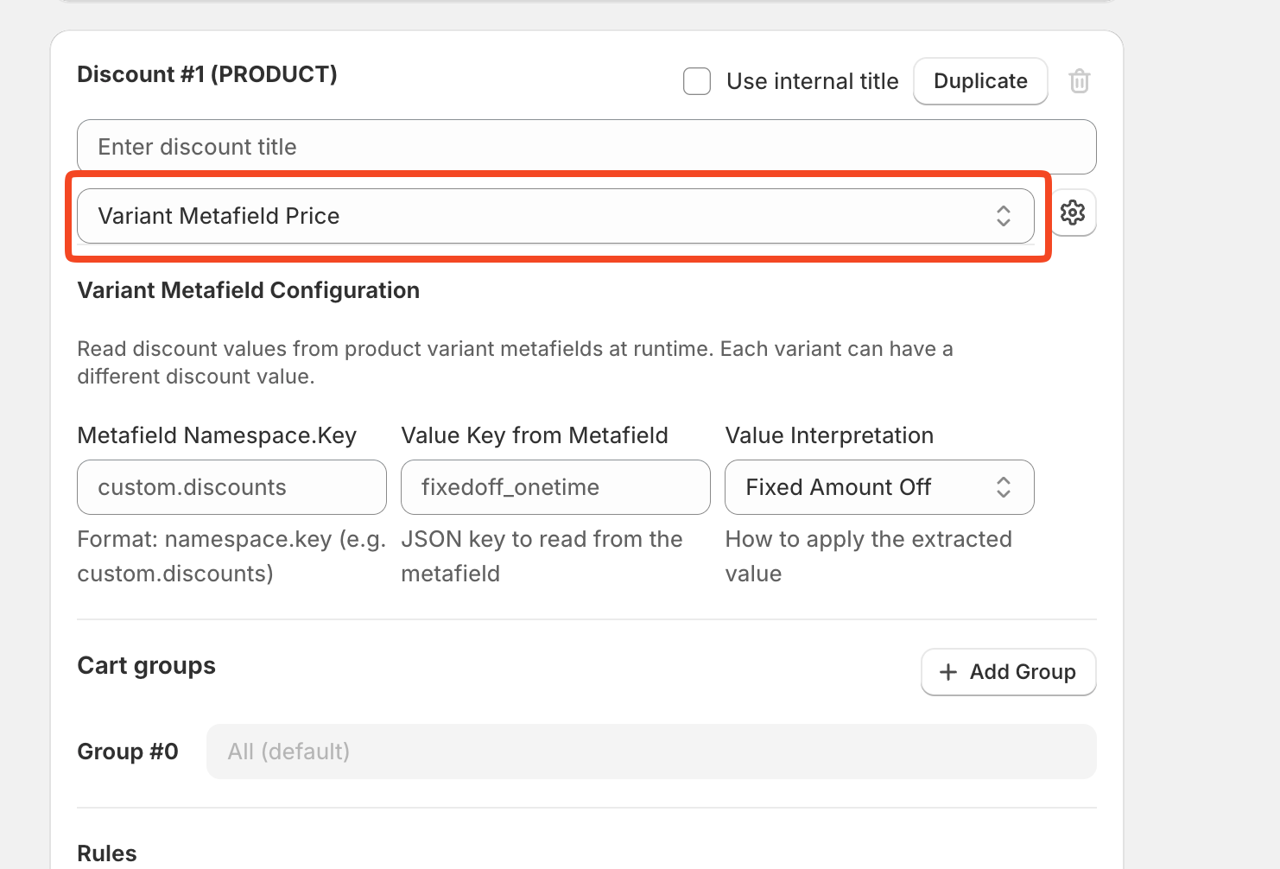This screenshot has width=1280, height=869.
Task: Click the chevron arrows beside Fixed Amount Off
Action: [1003, 487]
